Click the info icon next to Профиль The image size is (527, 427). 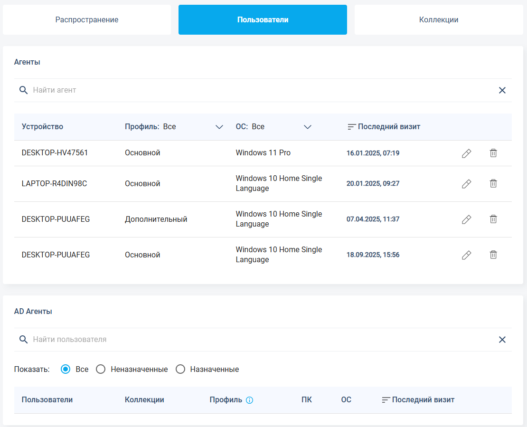point(250,400)
